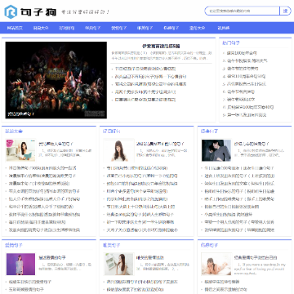Open the thumbnail of the long-haired woman on white
294x294 pixels.
(118, 150)
